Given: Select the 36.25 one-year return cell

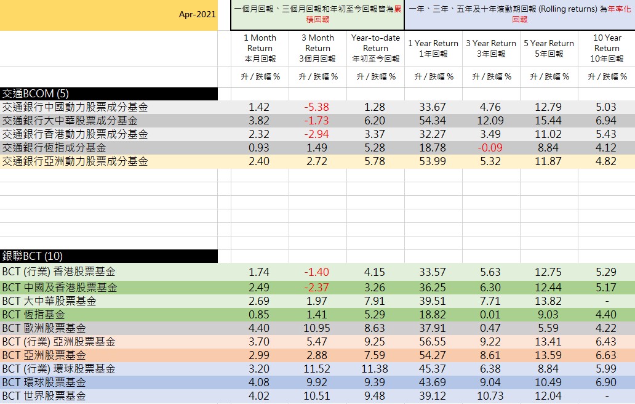Looking at the screenshot, I should 433,288.
